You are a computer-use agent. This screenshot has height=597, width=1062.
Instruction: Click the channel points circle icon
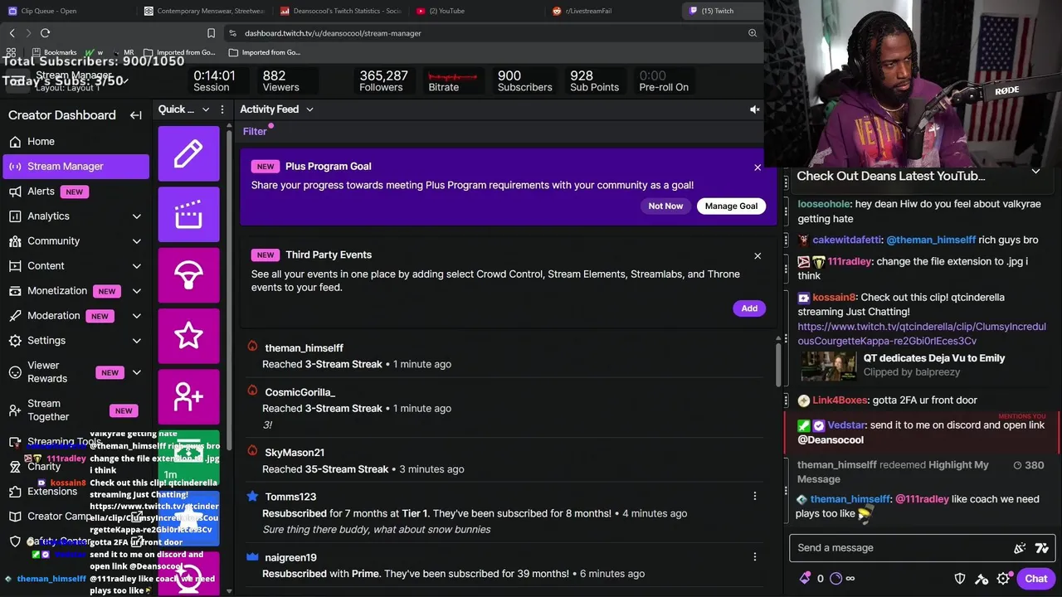click(835, 579)
